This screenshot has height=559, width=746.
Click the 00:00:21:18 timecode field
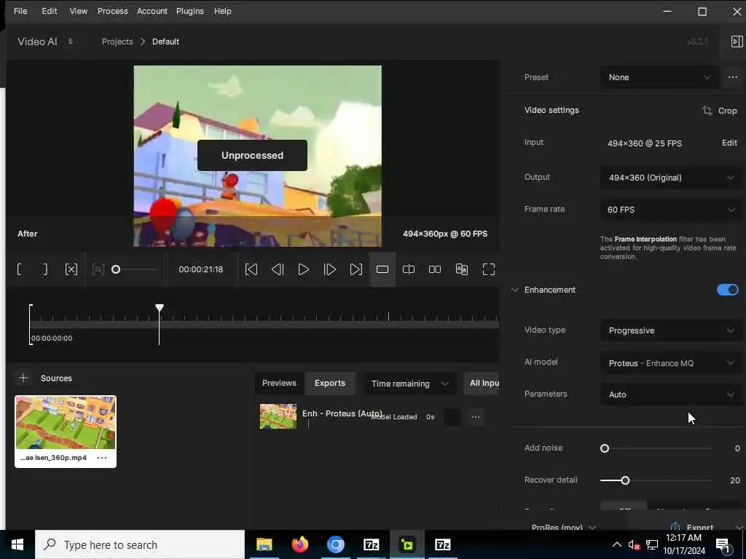[201, 269]
